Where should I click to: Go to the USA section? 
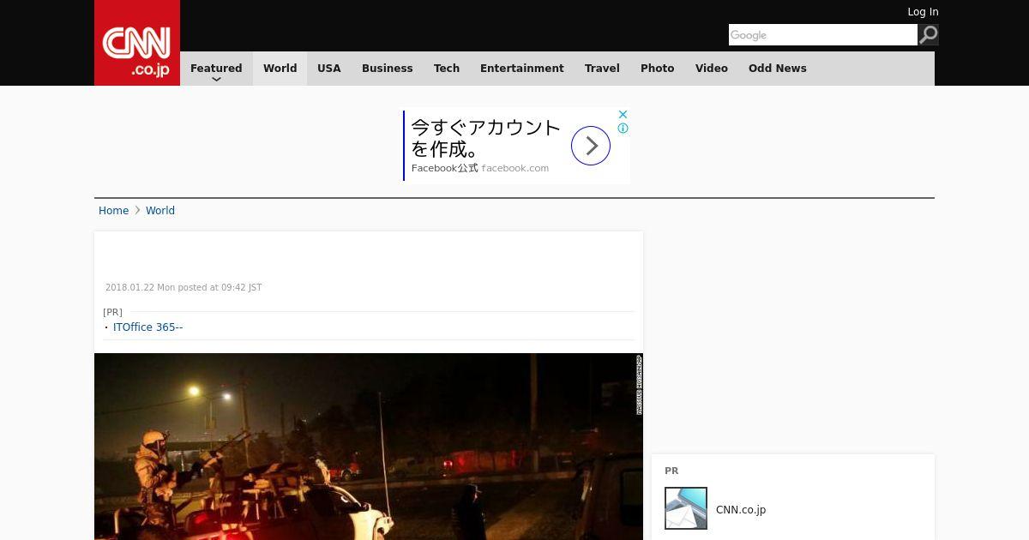[x=329, y=69]
